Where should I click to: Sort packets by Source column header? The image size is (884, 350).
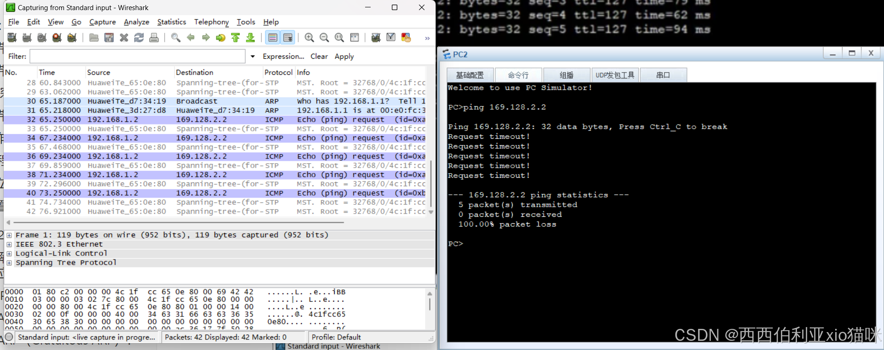129,73
